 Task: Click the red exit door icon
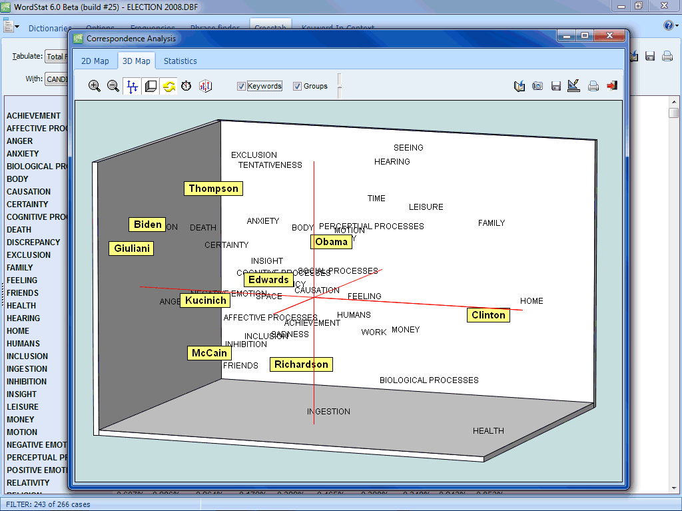tap(612, 85)
